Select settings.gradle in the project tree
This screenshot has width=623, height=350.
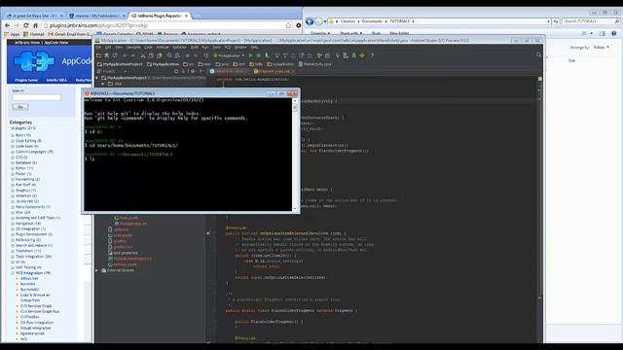pyautogui.click(x=123, y=264)
